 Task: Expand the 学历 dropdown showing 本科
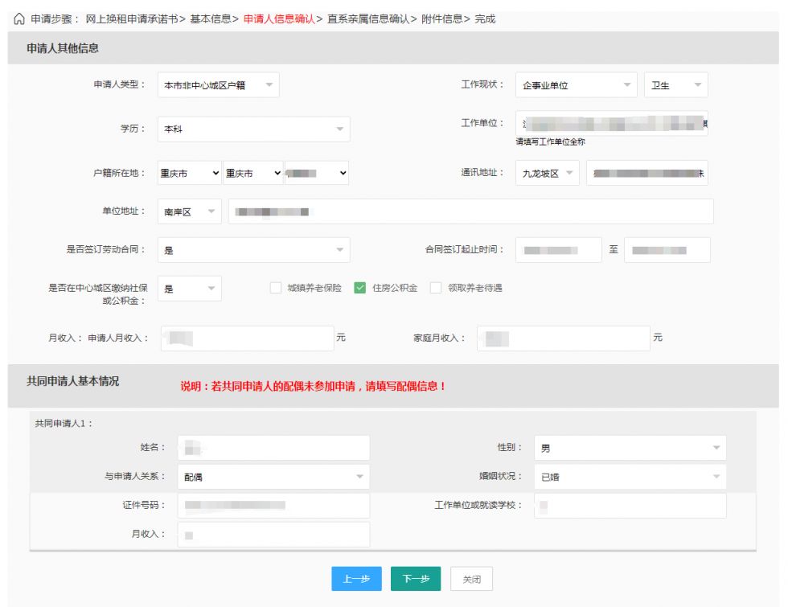click(x=253, y=129)
